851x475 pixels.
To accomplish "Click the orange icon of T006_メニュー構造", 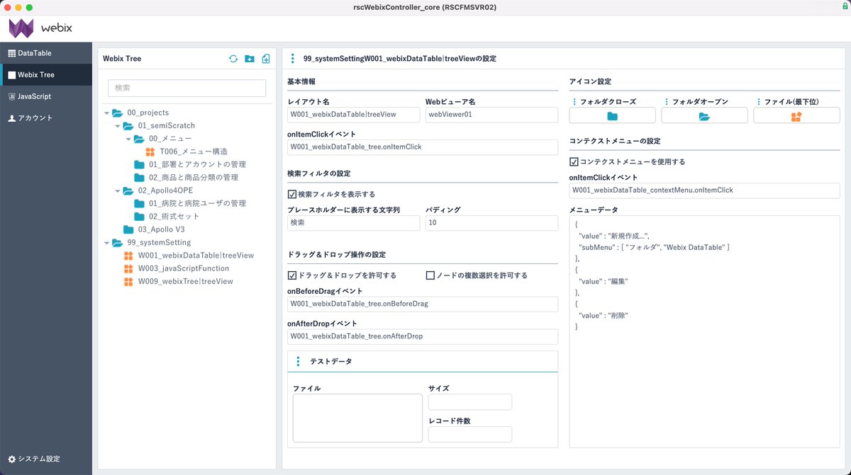I will 150,151.
